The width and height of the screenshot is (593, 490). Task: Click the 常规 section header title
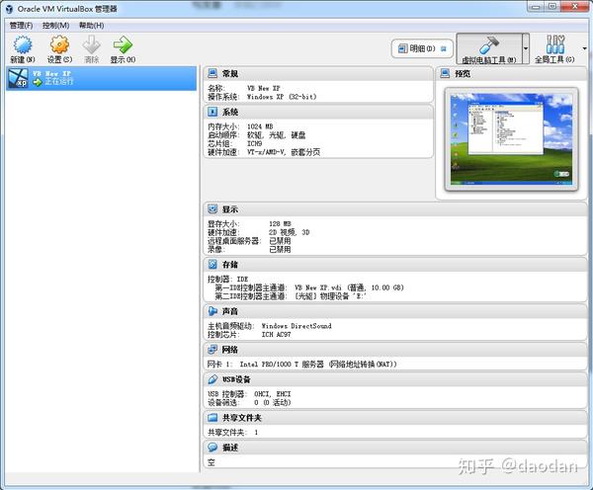(230, 74)
